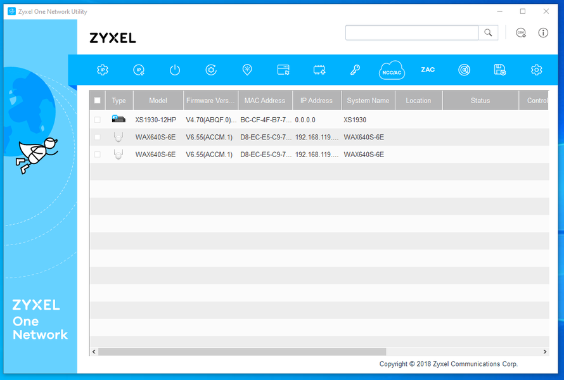Toggle the select-all checkbox in header
Viewport: 564px width, 380px height.
tap(98, 100)
